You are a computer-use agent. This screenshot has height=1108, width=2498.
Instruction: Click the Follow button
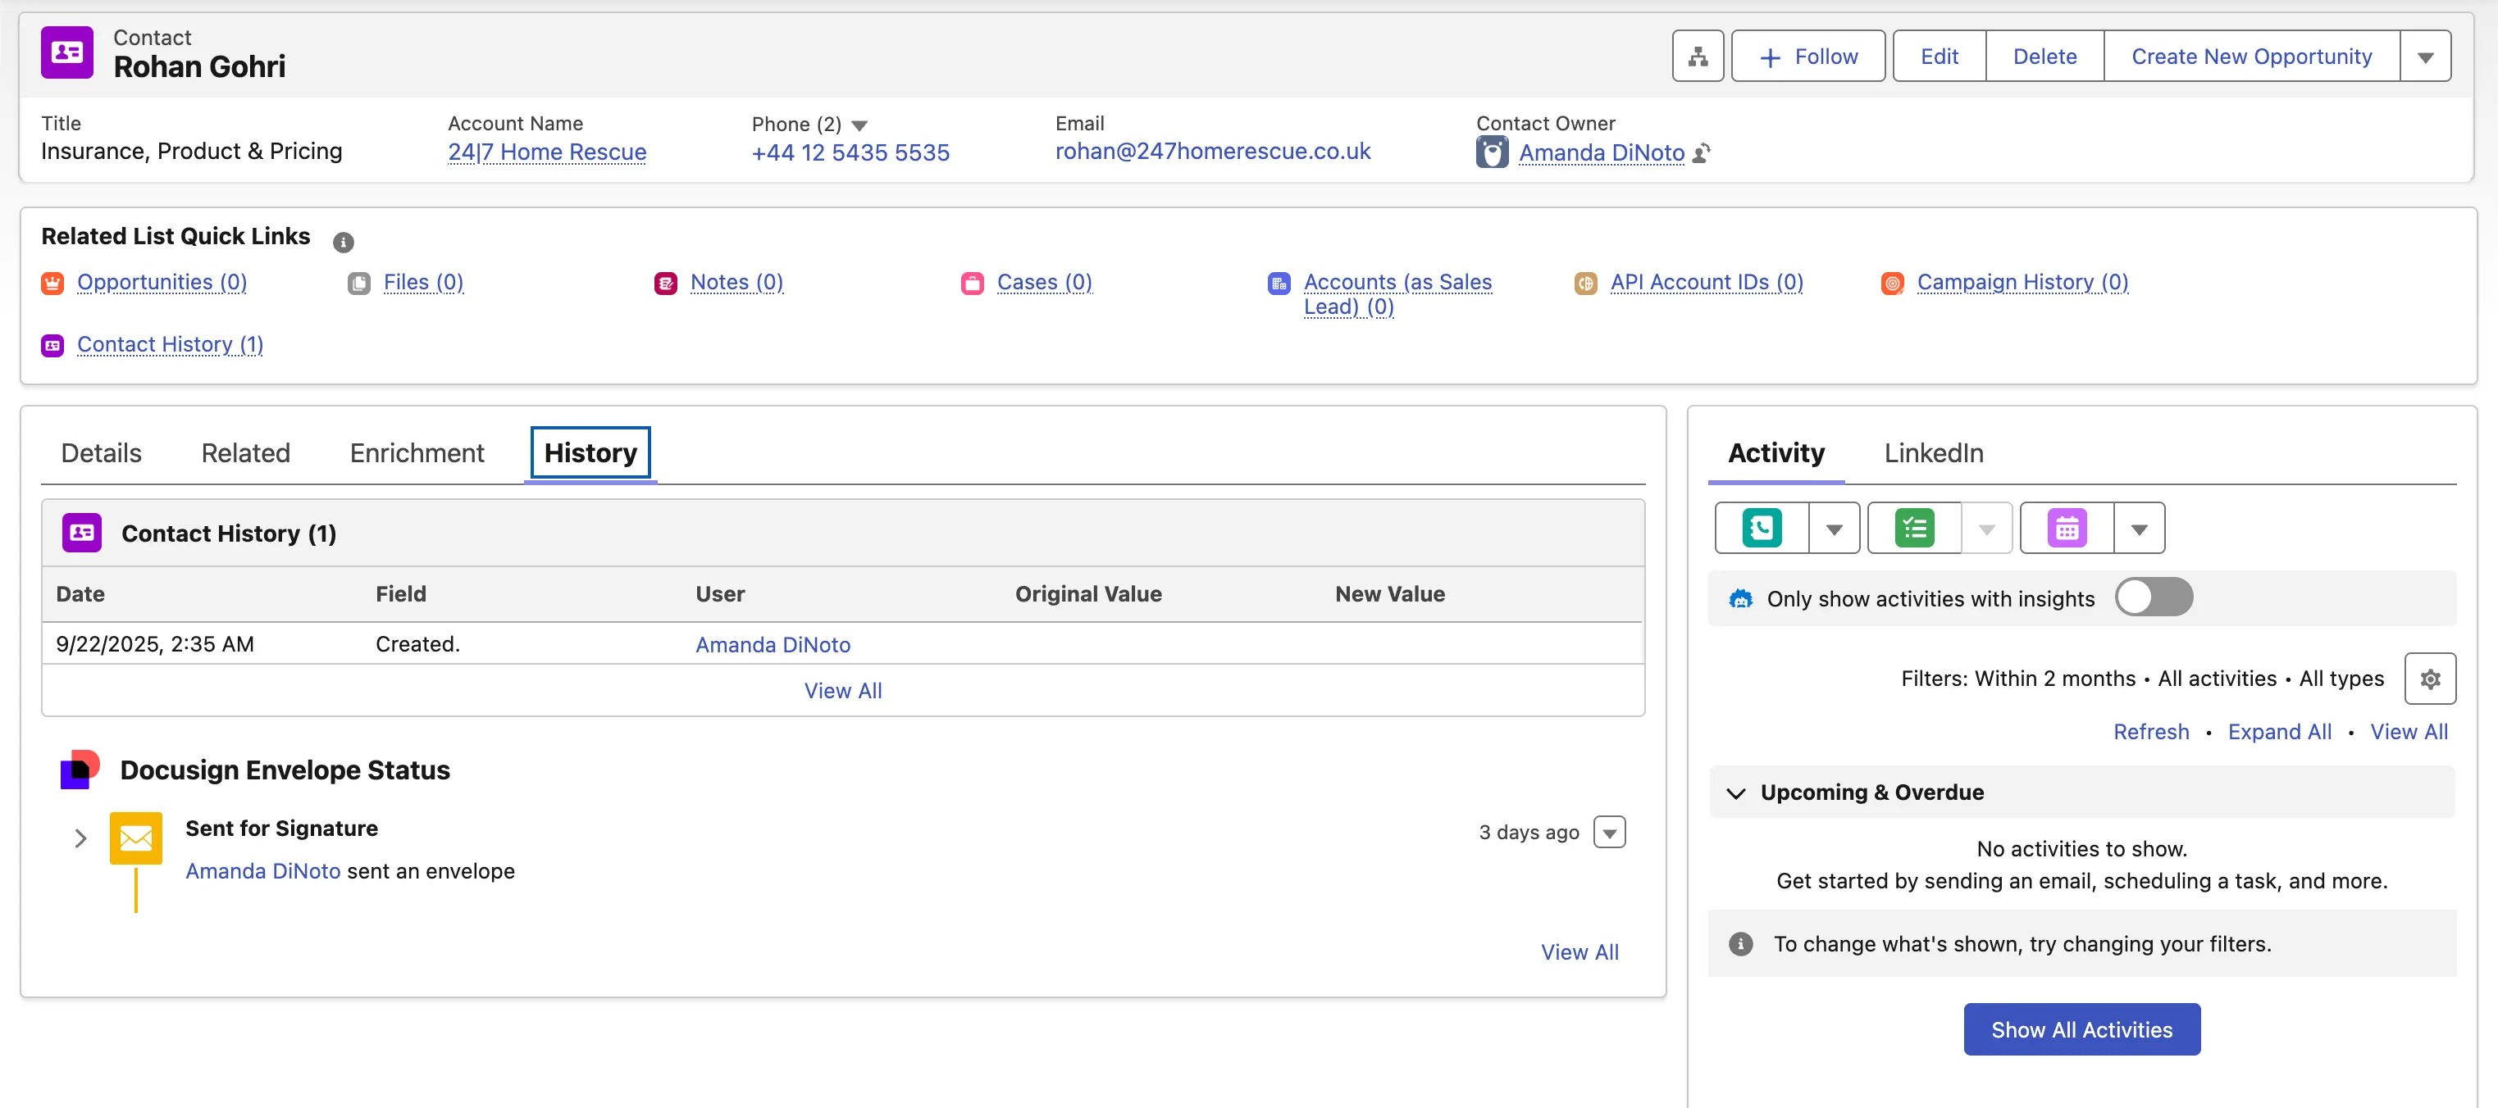pos(1807,57)
